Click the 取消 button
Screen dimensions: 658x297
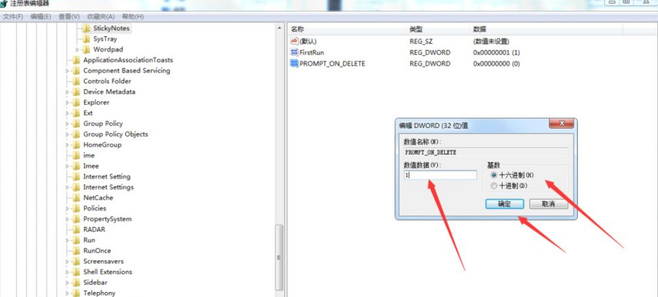549,204
